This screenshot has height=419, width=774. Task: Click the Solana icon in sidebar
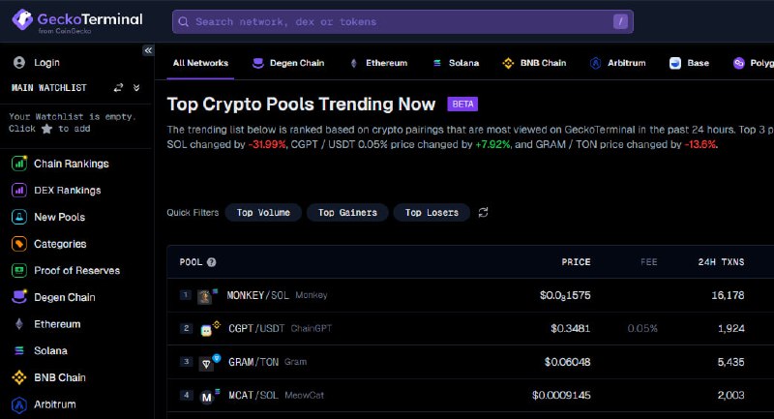[x=19, y=350]
